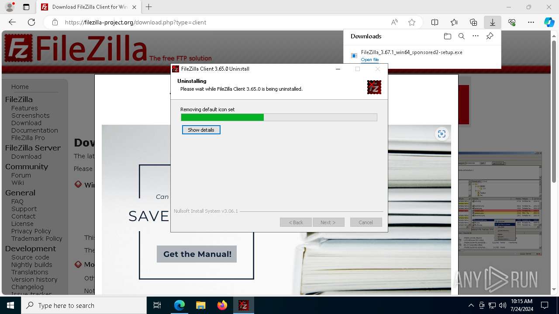Open the Nightly builds link

point(32,265)
